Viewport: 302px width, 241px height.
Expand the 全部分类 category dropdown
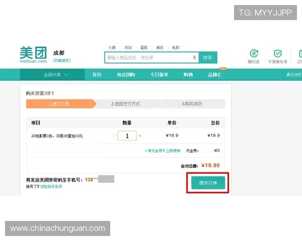point(56,75)
